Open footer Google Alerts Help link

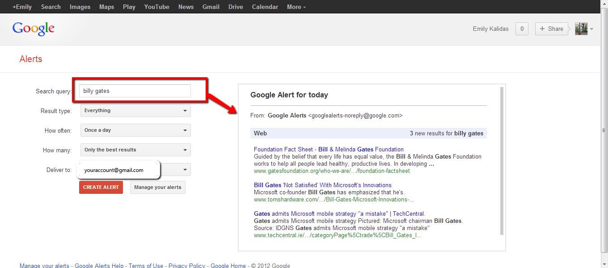(x=99, y=266)
